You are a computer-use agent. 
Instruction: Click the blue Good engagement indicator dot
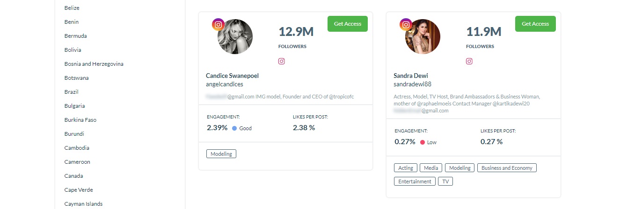234,128
